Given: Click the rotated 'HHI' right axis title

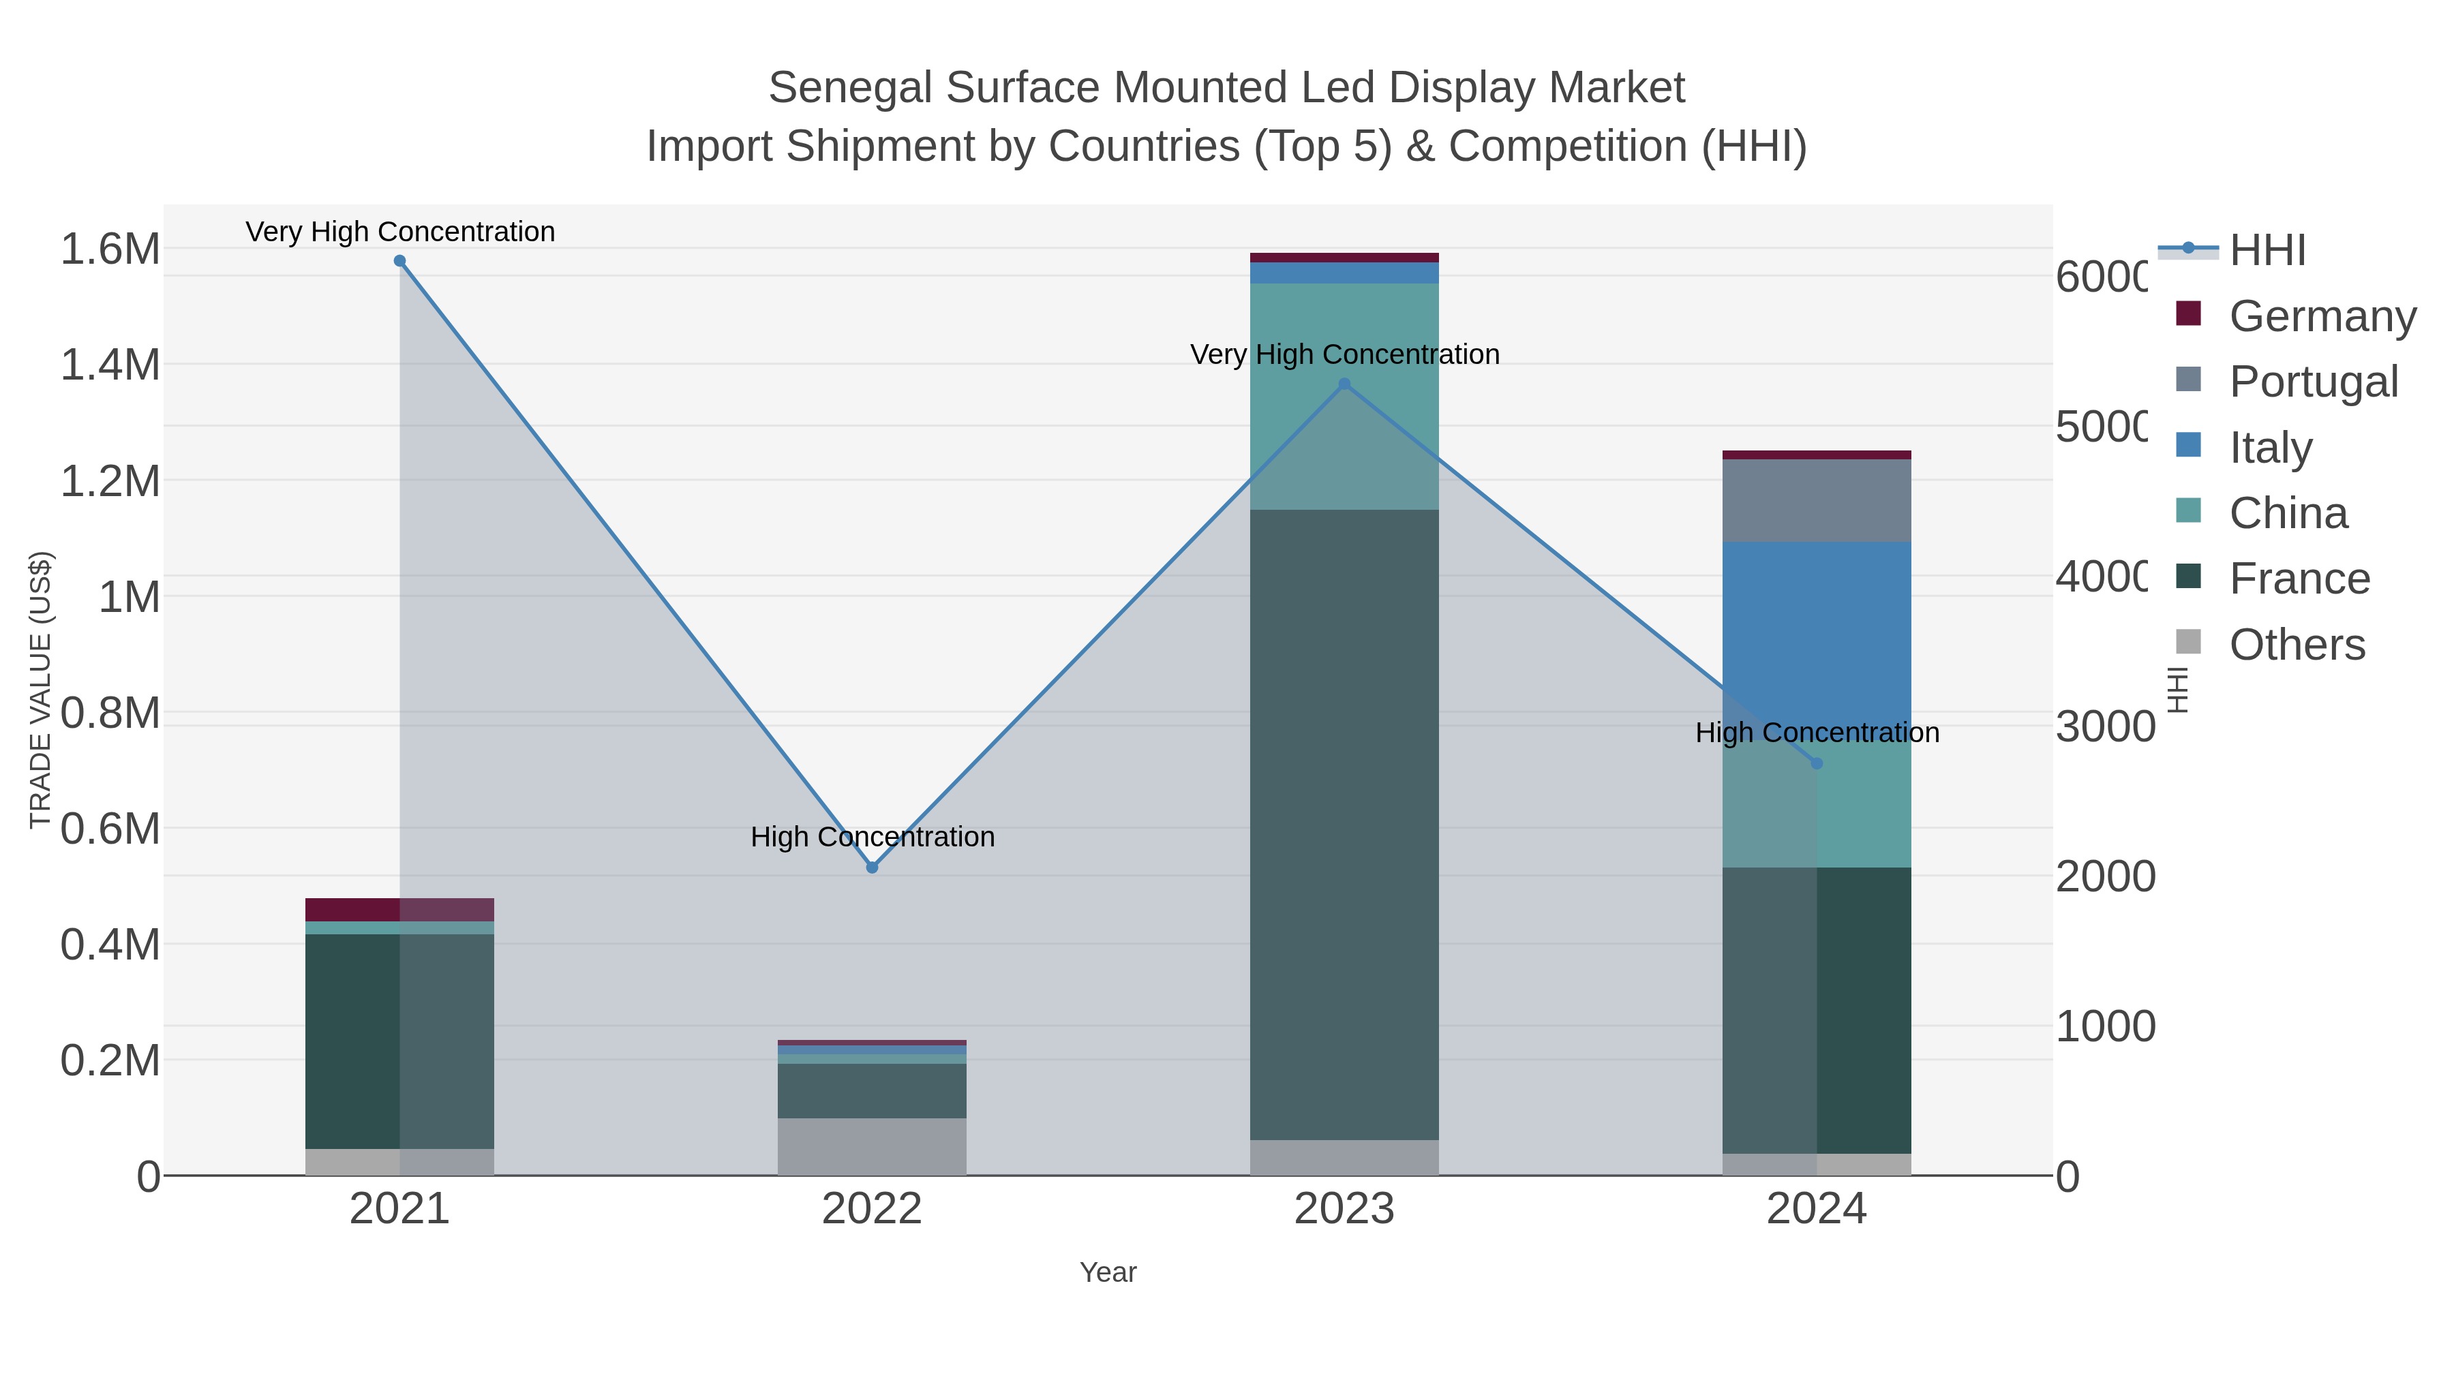Looking at the screenshot, I should tap(2178, 690).
